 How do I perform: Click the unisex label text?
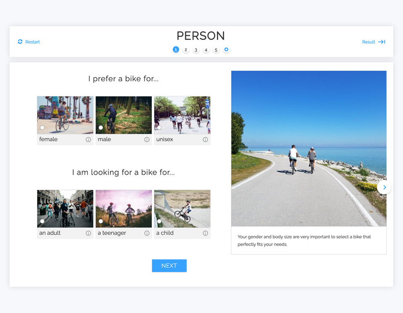(164, 139)
